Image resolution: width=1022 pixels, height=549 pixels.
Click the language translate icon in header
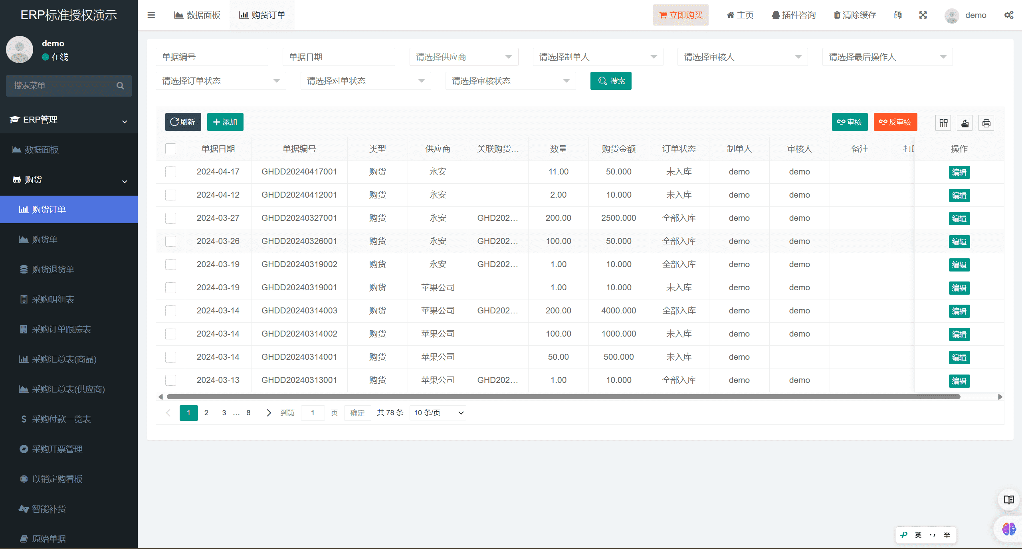point(898,15)
